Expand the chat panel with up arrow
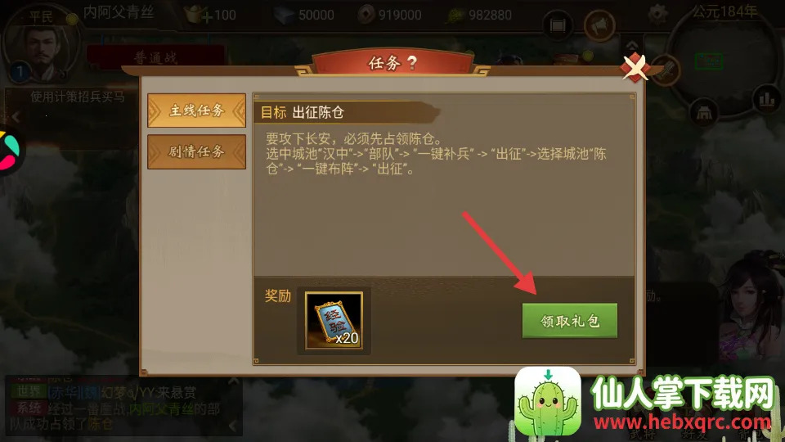The height and width of the screenshot is (442, 785). (x=233, y=381)
